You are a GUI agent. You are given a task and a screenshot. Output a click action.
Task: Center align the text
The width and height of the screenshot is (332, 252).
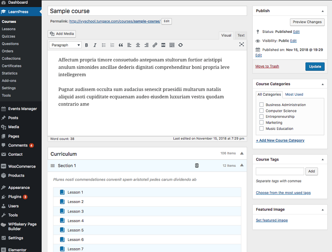(x=138, y=45)
